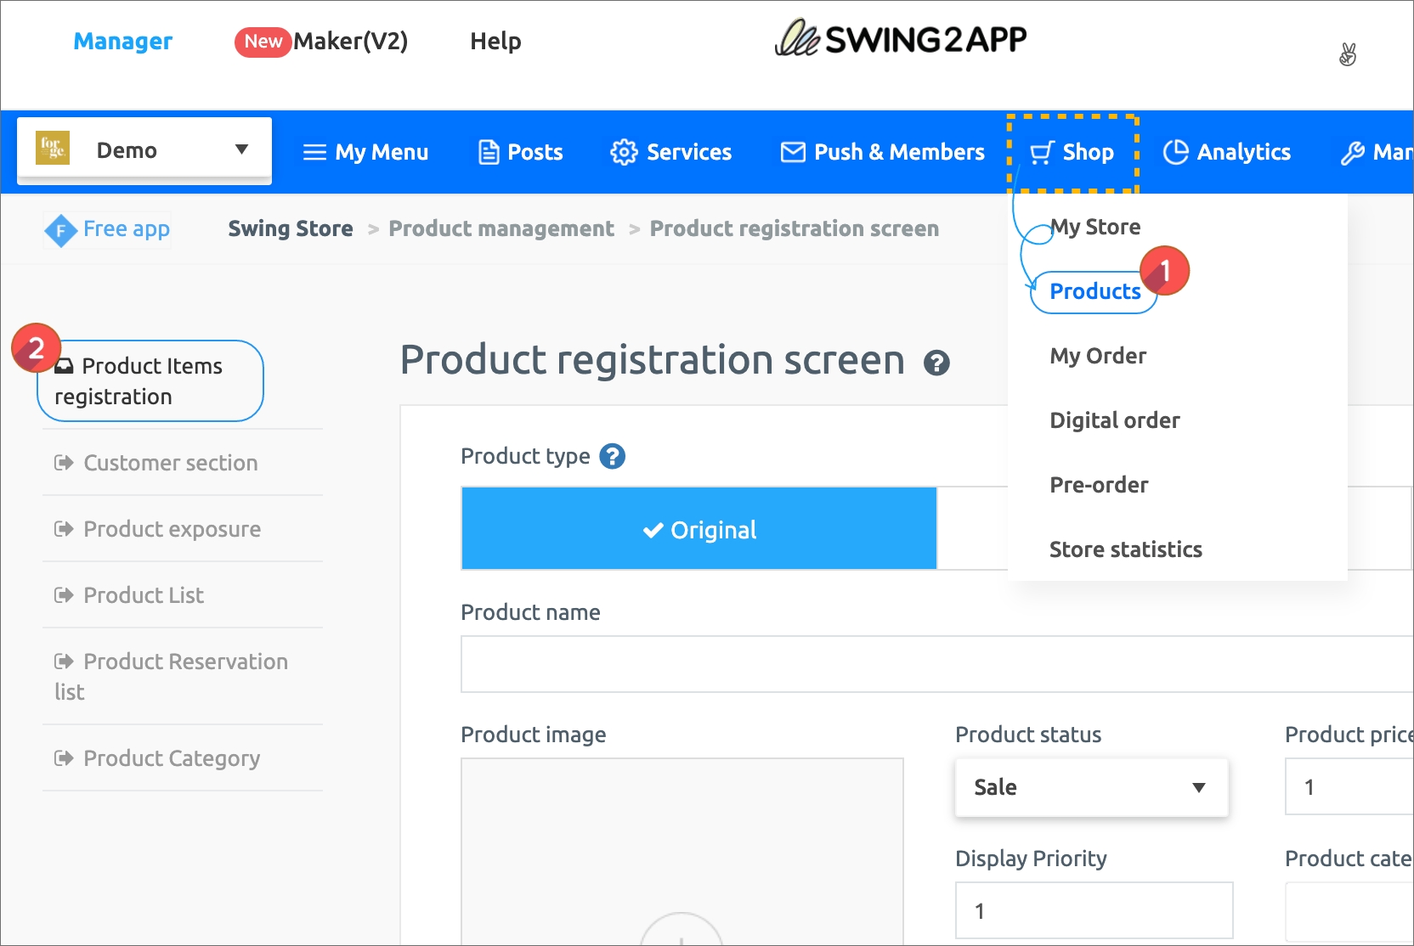Select Products from Shop dropdown
Image resolution: width=1414 pixels, height=946 pixels.
pos(1094,291)
